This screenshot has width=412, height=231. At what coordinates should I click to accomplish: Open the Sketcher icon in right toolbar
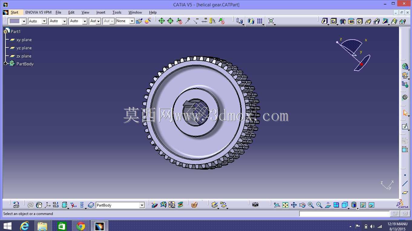pyautogui.click(x=405, y=126)
